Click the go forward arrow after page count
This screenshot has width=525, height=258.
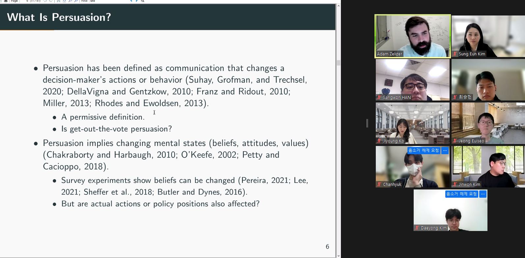(x=51, y=1)
